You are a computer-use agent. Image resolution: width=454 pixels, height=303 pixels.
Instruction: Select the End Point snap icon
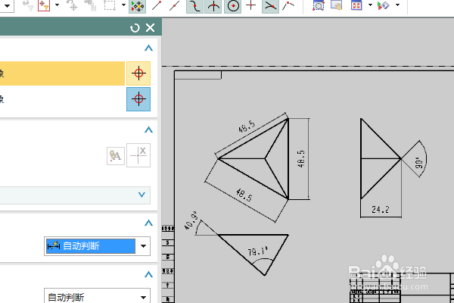click(x=157, y=5)
